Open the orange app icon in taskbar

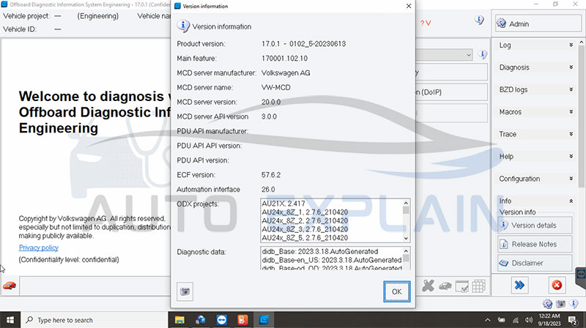[x=242, y=320]
